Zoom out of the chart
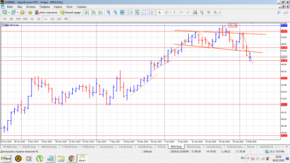Image resolution: width=290 pixels, height=163 pixels. 115,13
